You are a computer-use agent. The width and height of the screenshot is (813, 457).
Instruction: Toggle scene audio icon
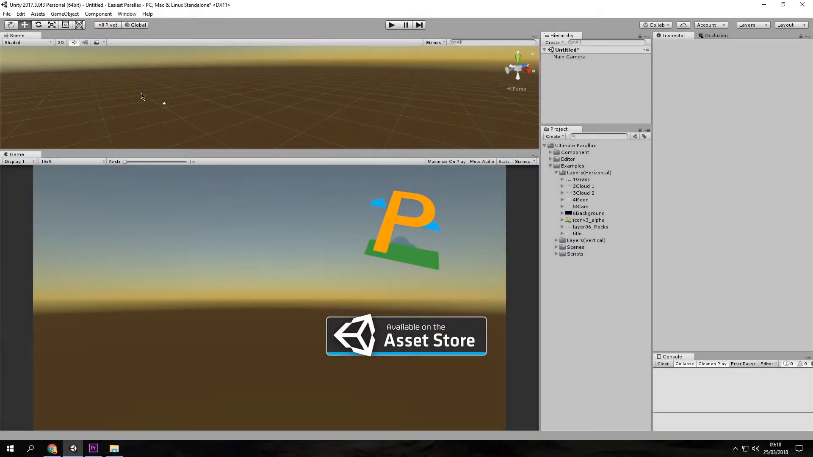(x=85, y=42)
